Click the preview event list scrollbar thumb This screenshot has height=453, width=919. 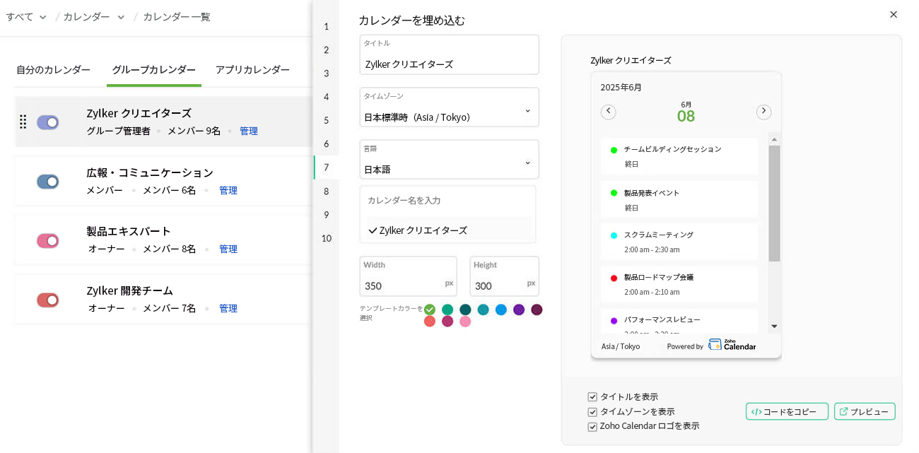[774, 204]
